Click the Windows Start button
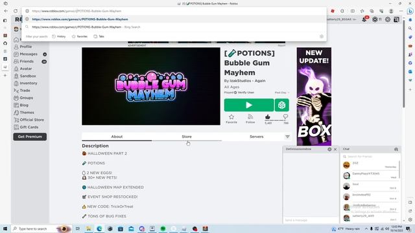This screenshot has width=415, height=233. tap(5, 228)
